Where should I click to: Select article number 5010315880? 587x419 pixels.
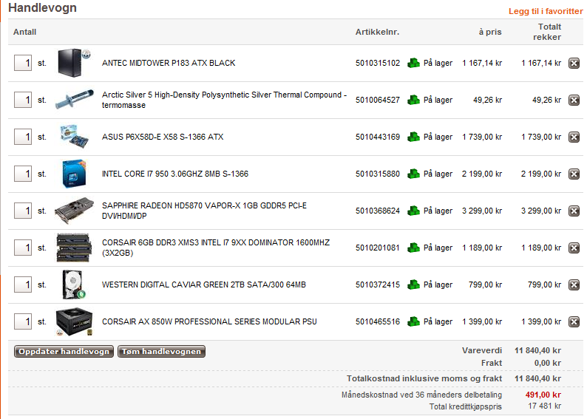coord(378,174)
